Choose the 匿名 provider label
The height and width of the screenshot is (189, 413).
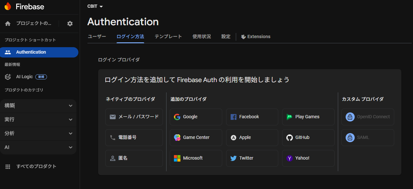click(123, 158)
